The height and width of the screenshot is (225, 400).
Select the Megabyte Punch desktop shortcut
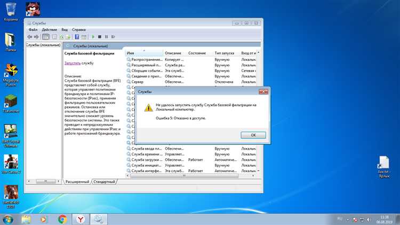(11, 75)
